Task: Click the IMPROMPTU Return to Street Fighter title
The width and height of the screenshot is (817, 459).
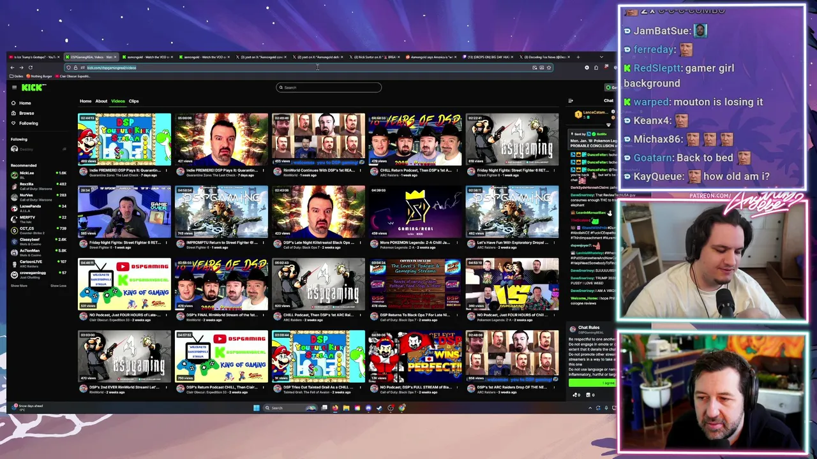Action: tap(221, 242)
